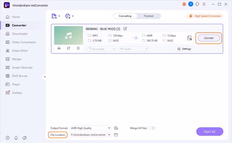Screen dimensions: 232x143
Task: Open the hamburger main menu icon
Action: tap(204, 4)
